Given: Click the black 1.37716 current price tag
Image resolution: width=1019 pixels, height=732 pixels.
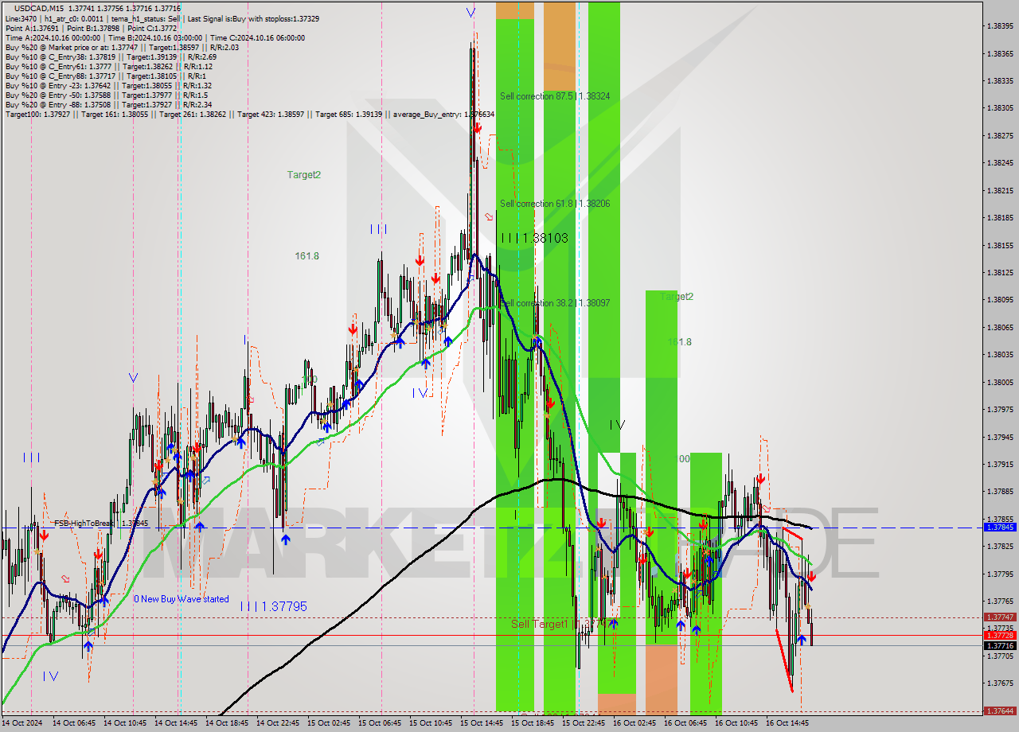Looking at the screenshot, I should [1000, 646].
